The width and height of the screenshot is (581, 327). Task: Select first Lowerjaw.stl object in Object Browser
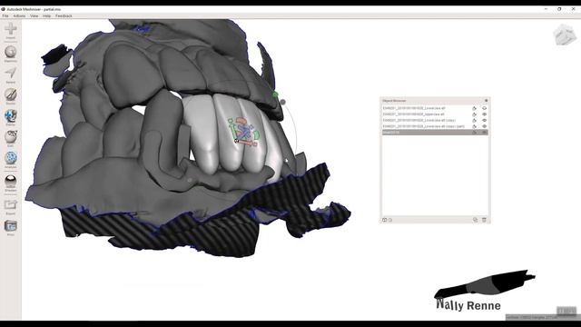click(x=435, y=108)
